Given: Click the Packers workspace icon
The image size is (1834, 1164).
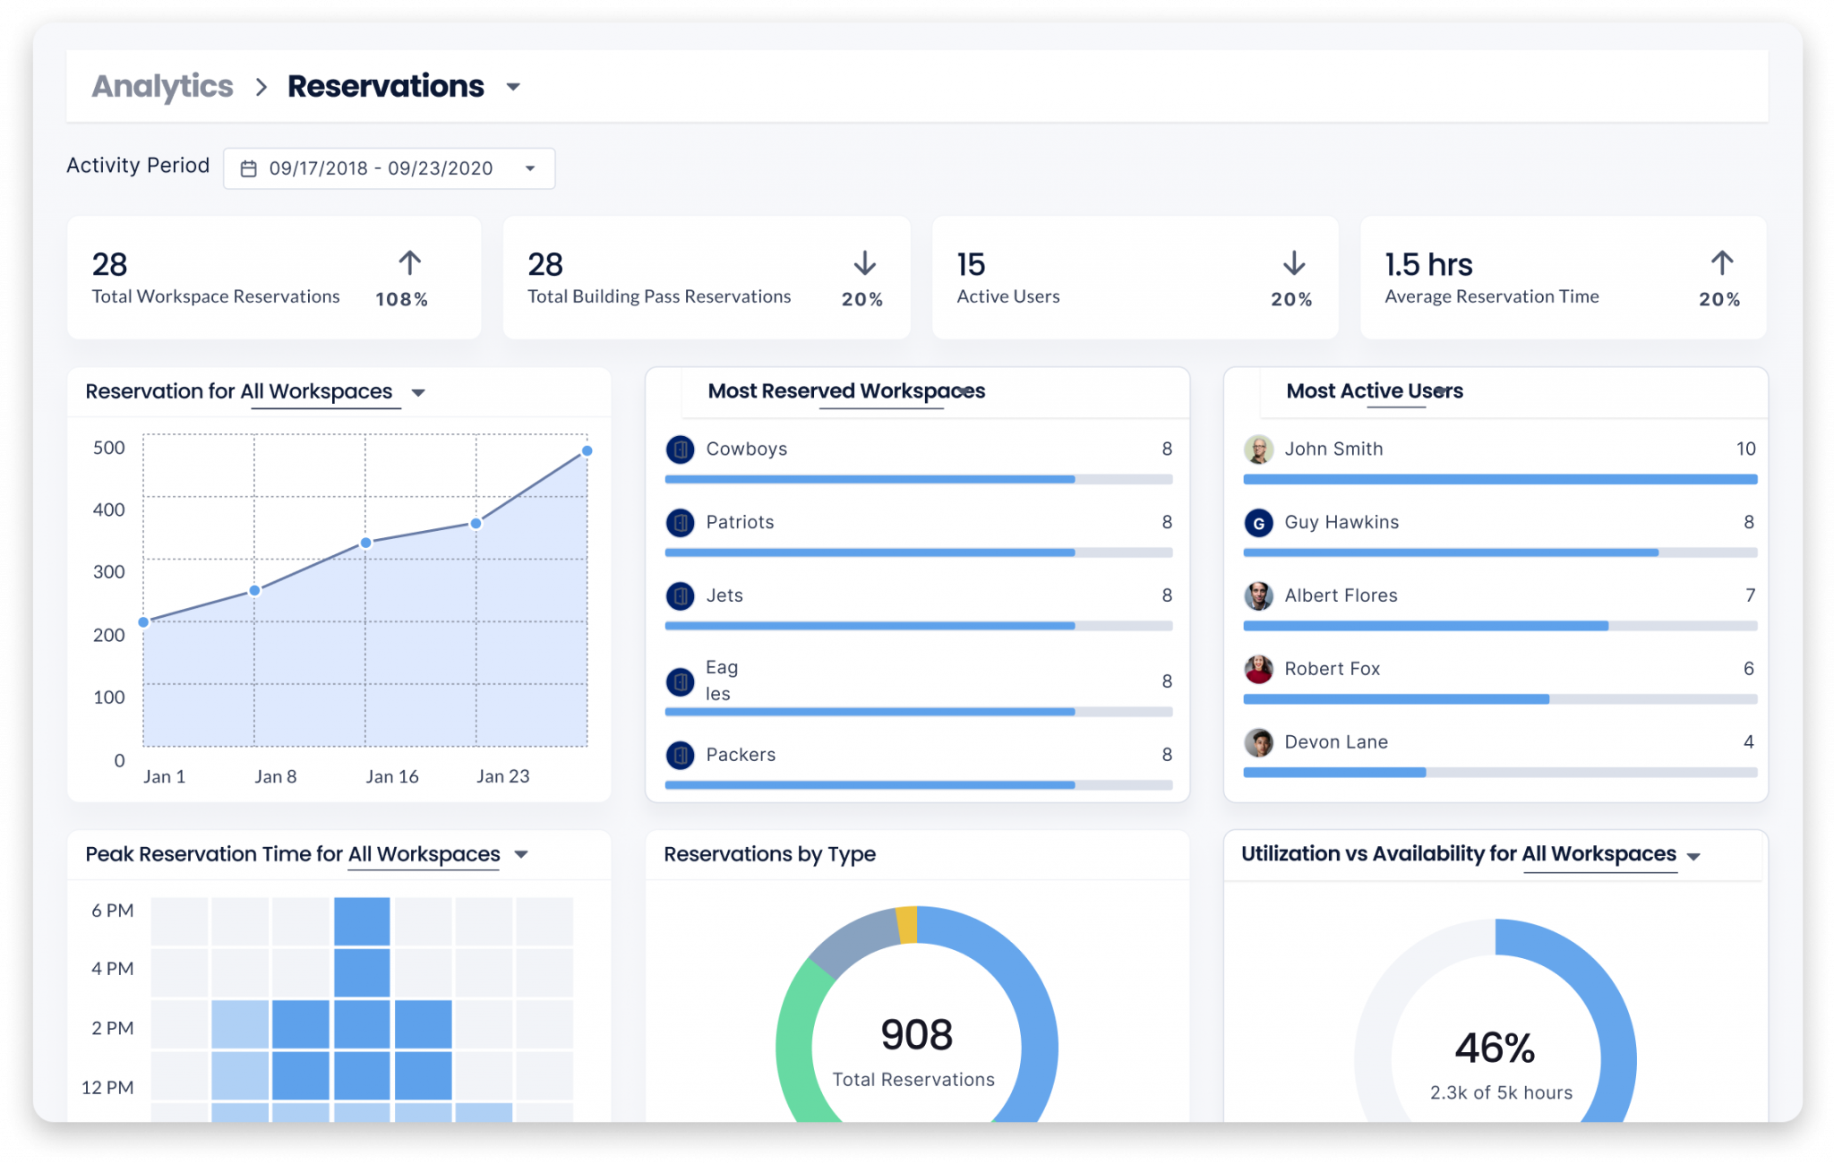Looking at the screenshot, I should coord(681,755).
